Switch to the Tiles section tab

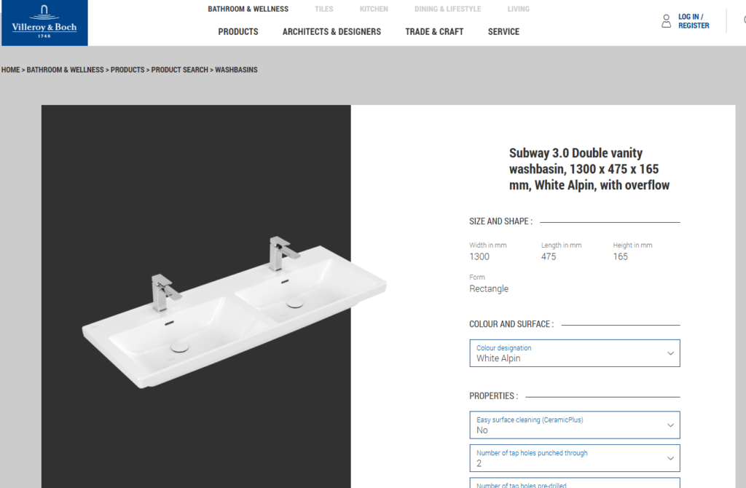pos(324,9)
